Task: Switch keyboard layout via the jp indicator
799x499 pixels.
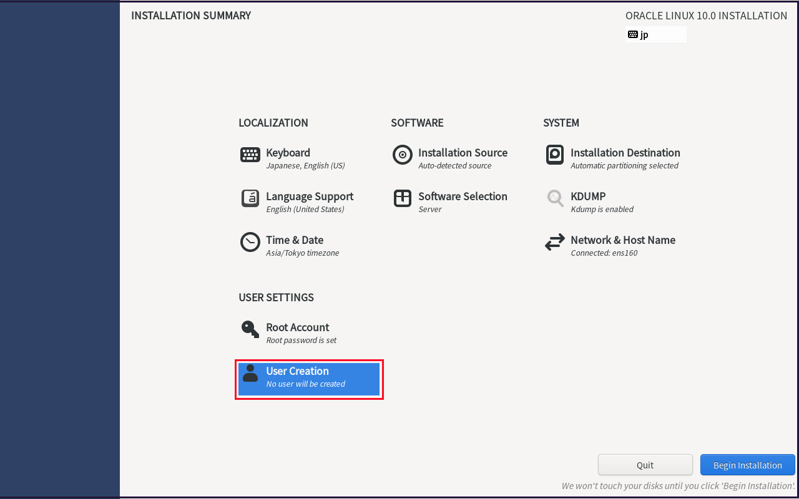Action: click(656, 34)
